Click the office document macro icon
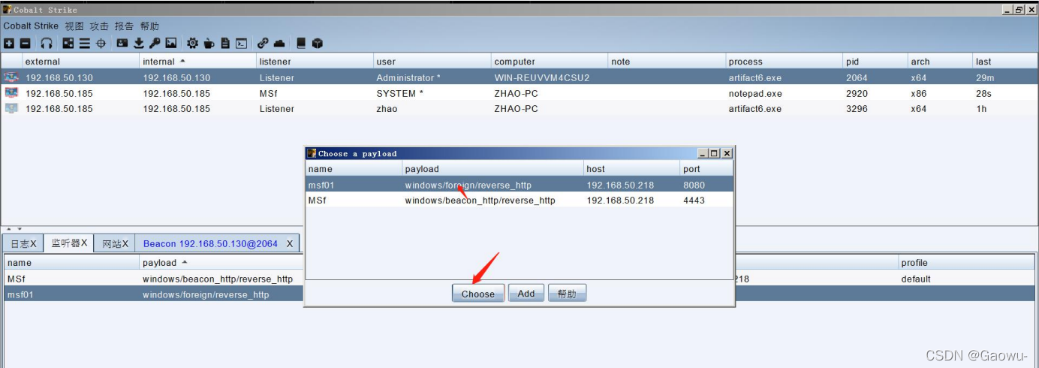The image size is (1039, 368). pos(225,44)
